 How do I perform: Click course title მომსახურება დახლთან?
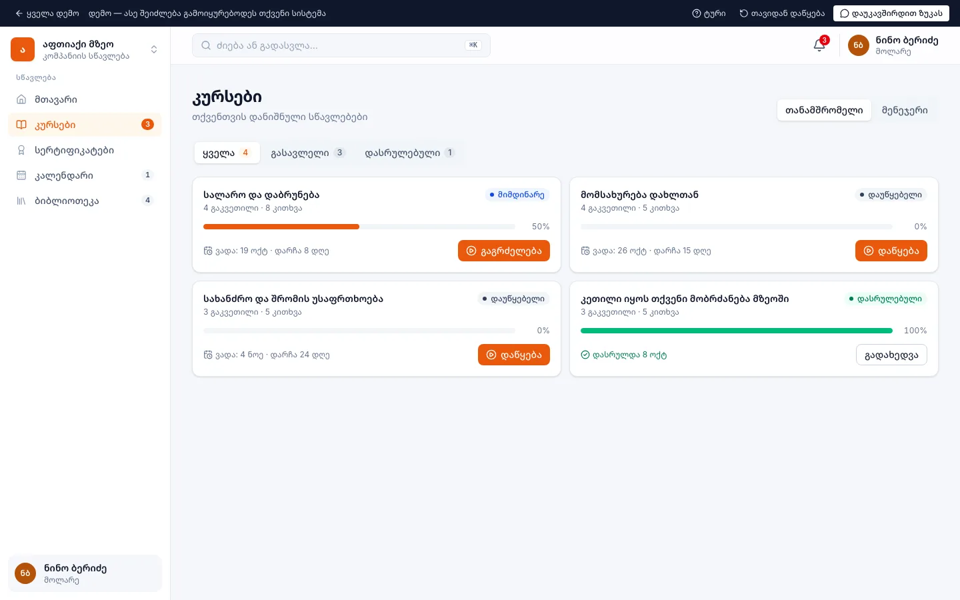pyautogui.click(x=639, y=195)
